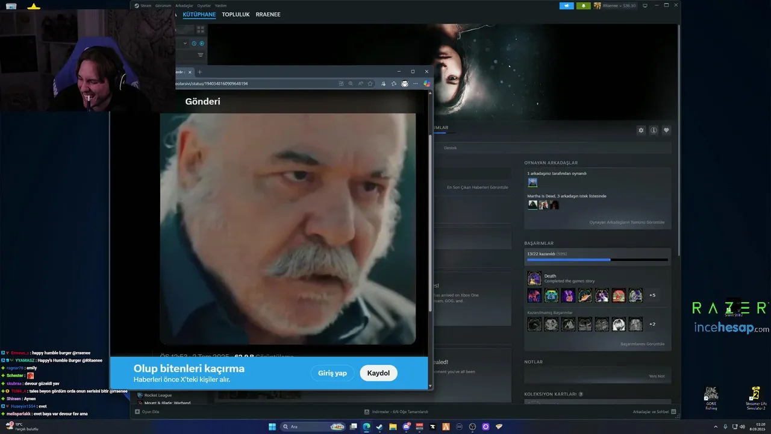The image size is (771, 434).
Task: Click the Steam logo in the menu bar
Action: (x=137, y=5)
